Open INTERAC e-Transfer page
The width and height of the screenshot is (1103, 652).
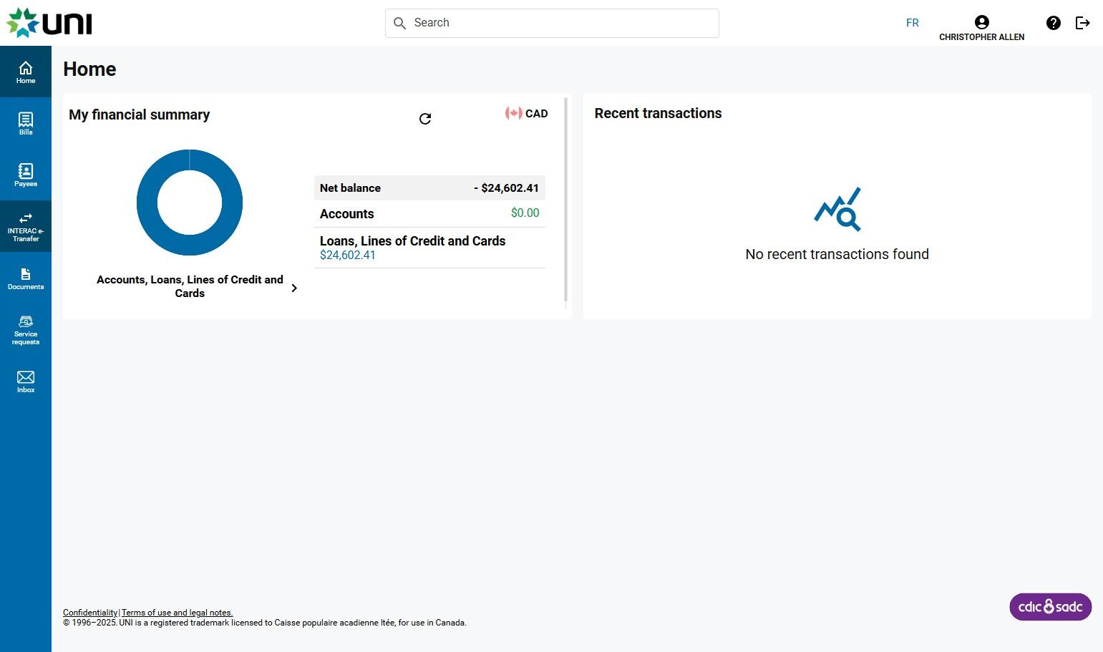coord(26,226)
